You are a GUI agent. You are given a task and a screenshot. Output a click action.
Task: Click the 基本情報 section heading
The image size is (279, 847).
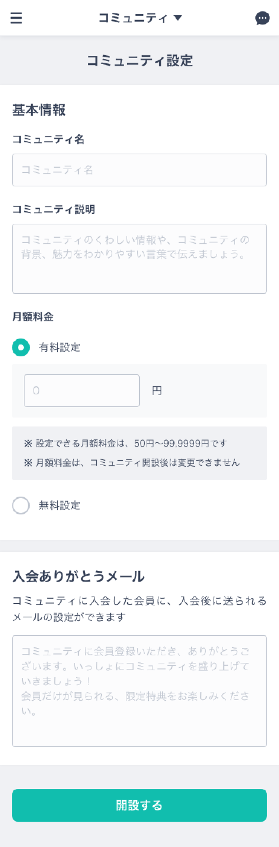[39, 110]
